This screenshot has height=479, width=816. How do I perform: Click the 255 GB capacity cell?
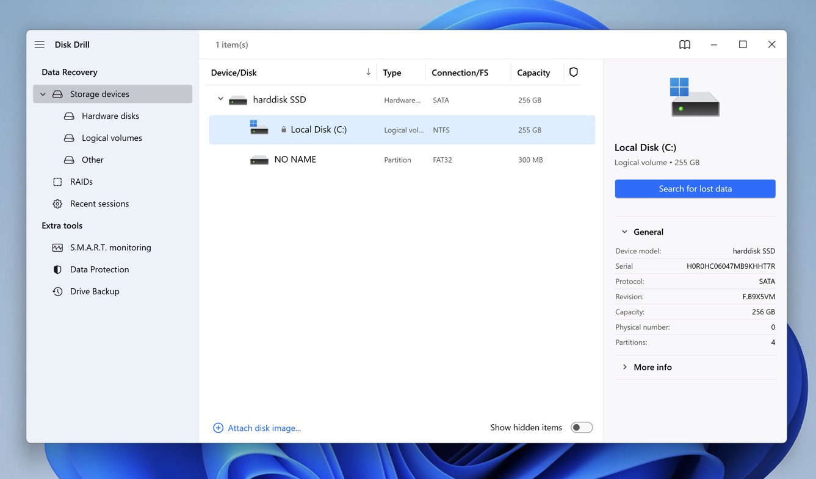(x=530, y=130)
